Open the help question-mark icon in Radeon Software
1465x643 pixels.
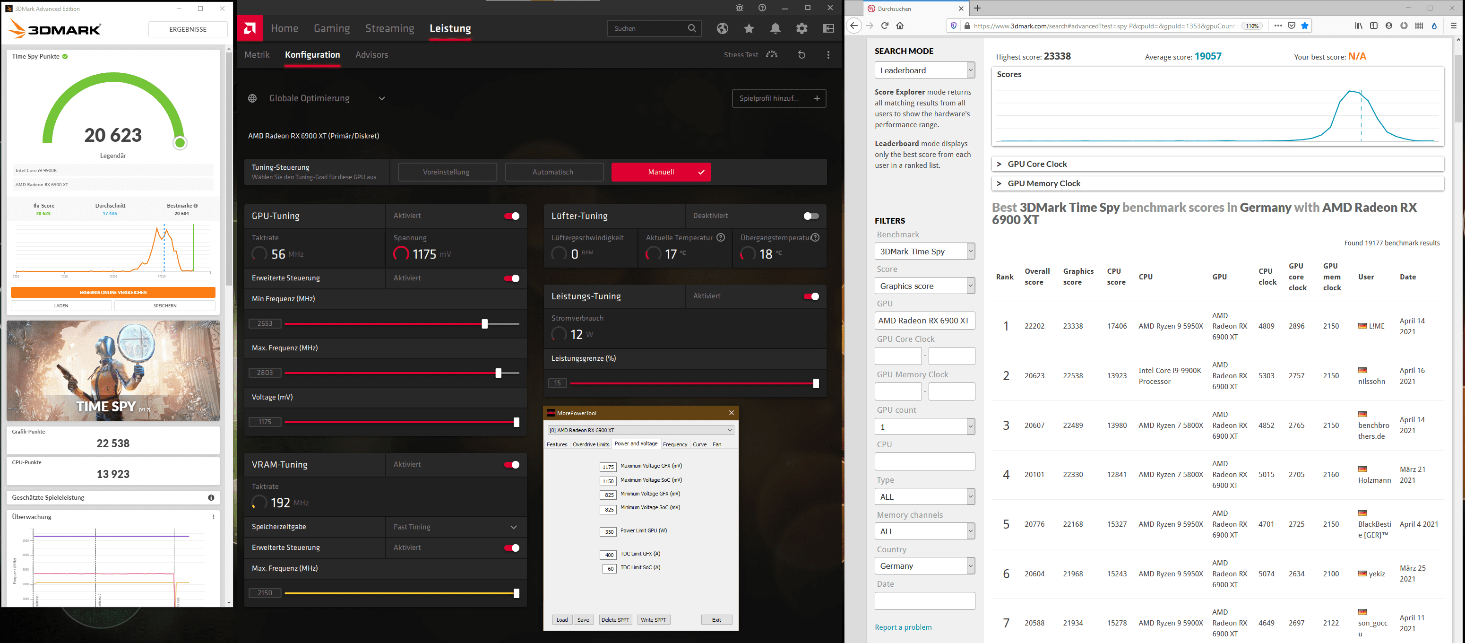coord(762,8)
